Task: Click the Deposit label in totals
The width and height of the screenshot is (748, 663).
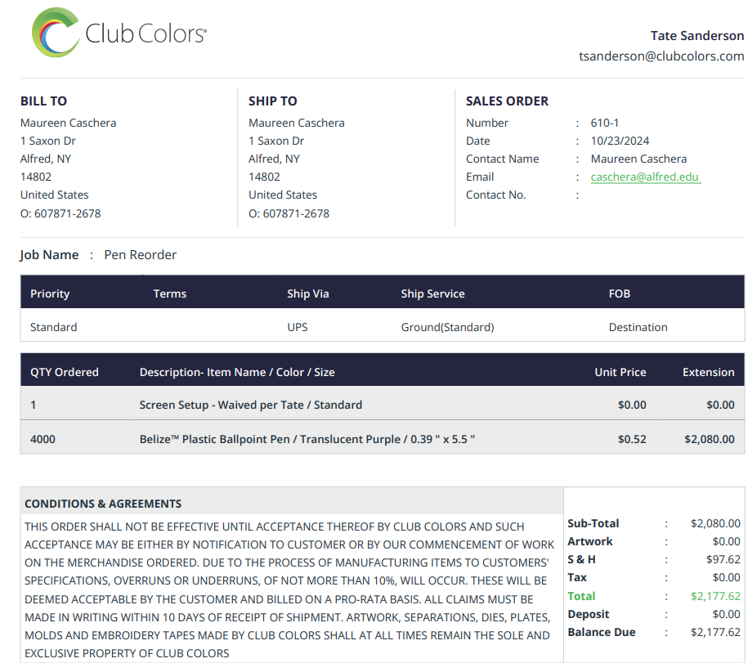Action: [589, 614]
